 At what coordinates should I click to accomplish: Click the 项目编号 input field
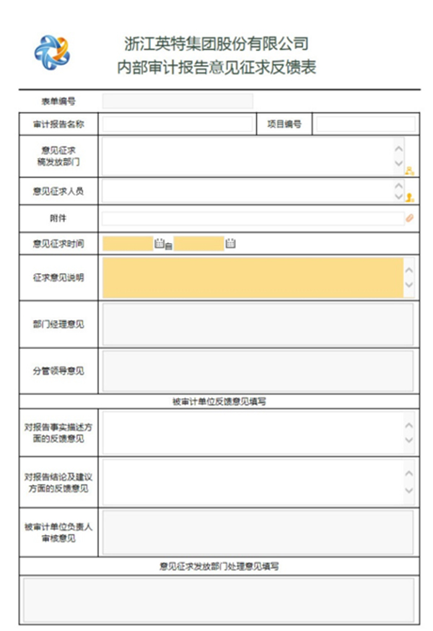[366, 124]
